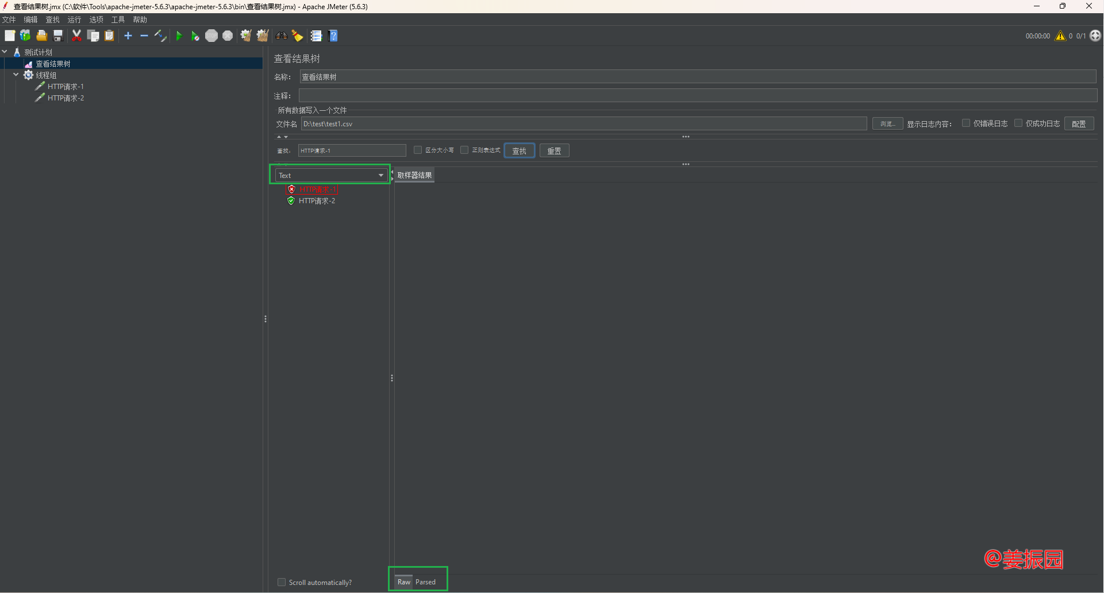
Task: Open a test plan file
Action: pos(41,36)
